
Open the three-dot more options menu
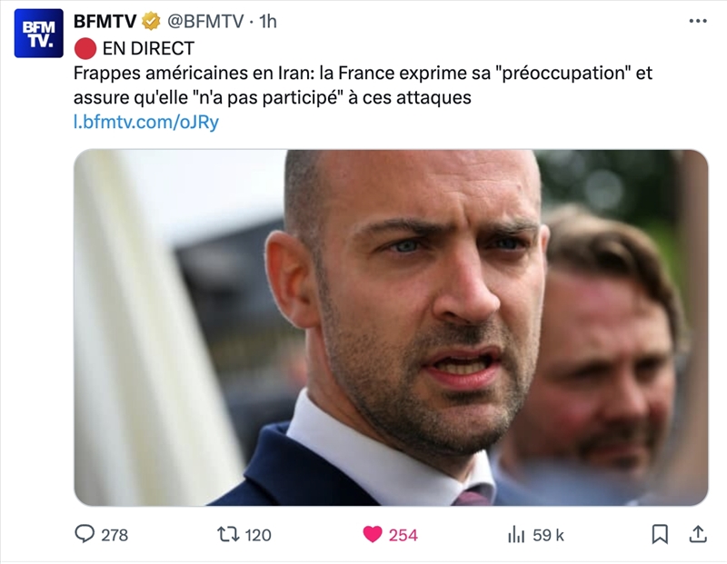(x=698, y=21)
